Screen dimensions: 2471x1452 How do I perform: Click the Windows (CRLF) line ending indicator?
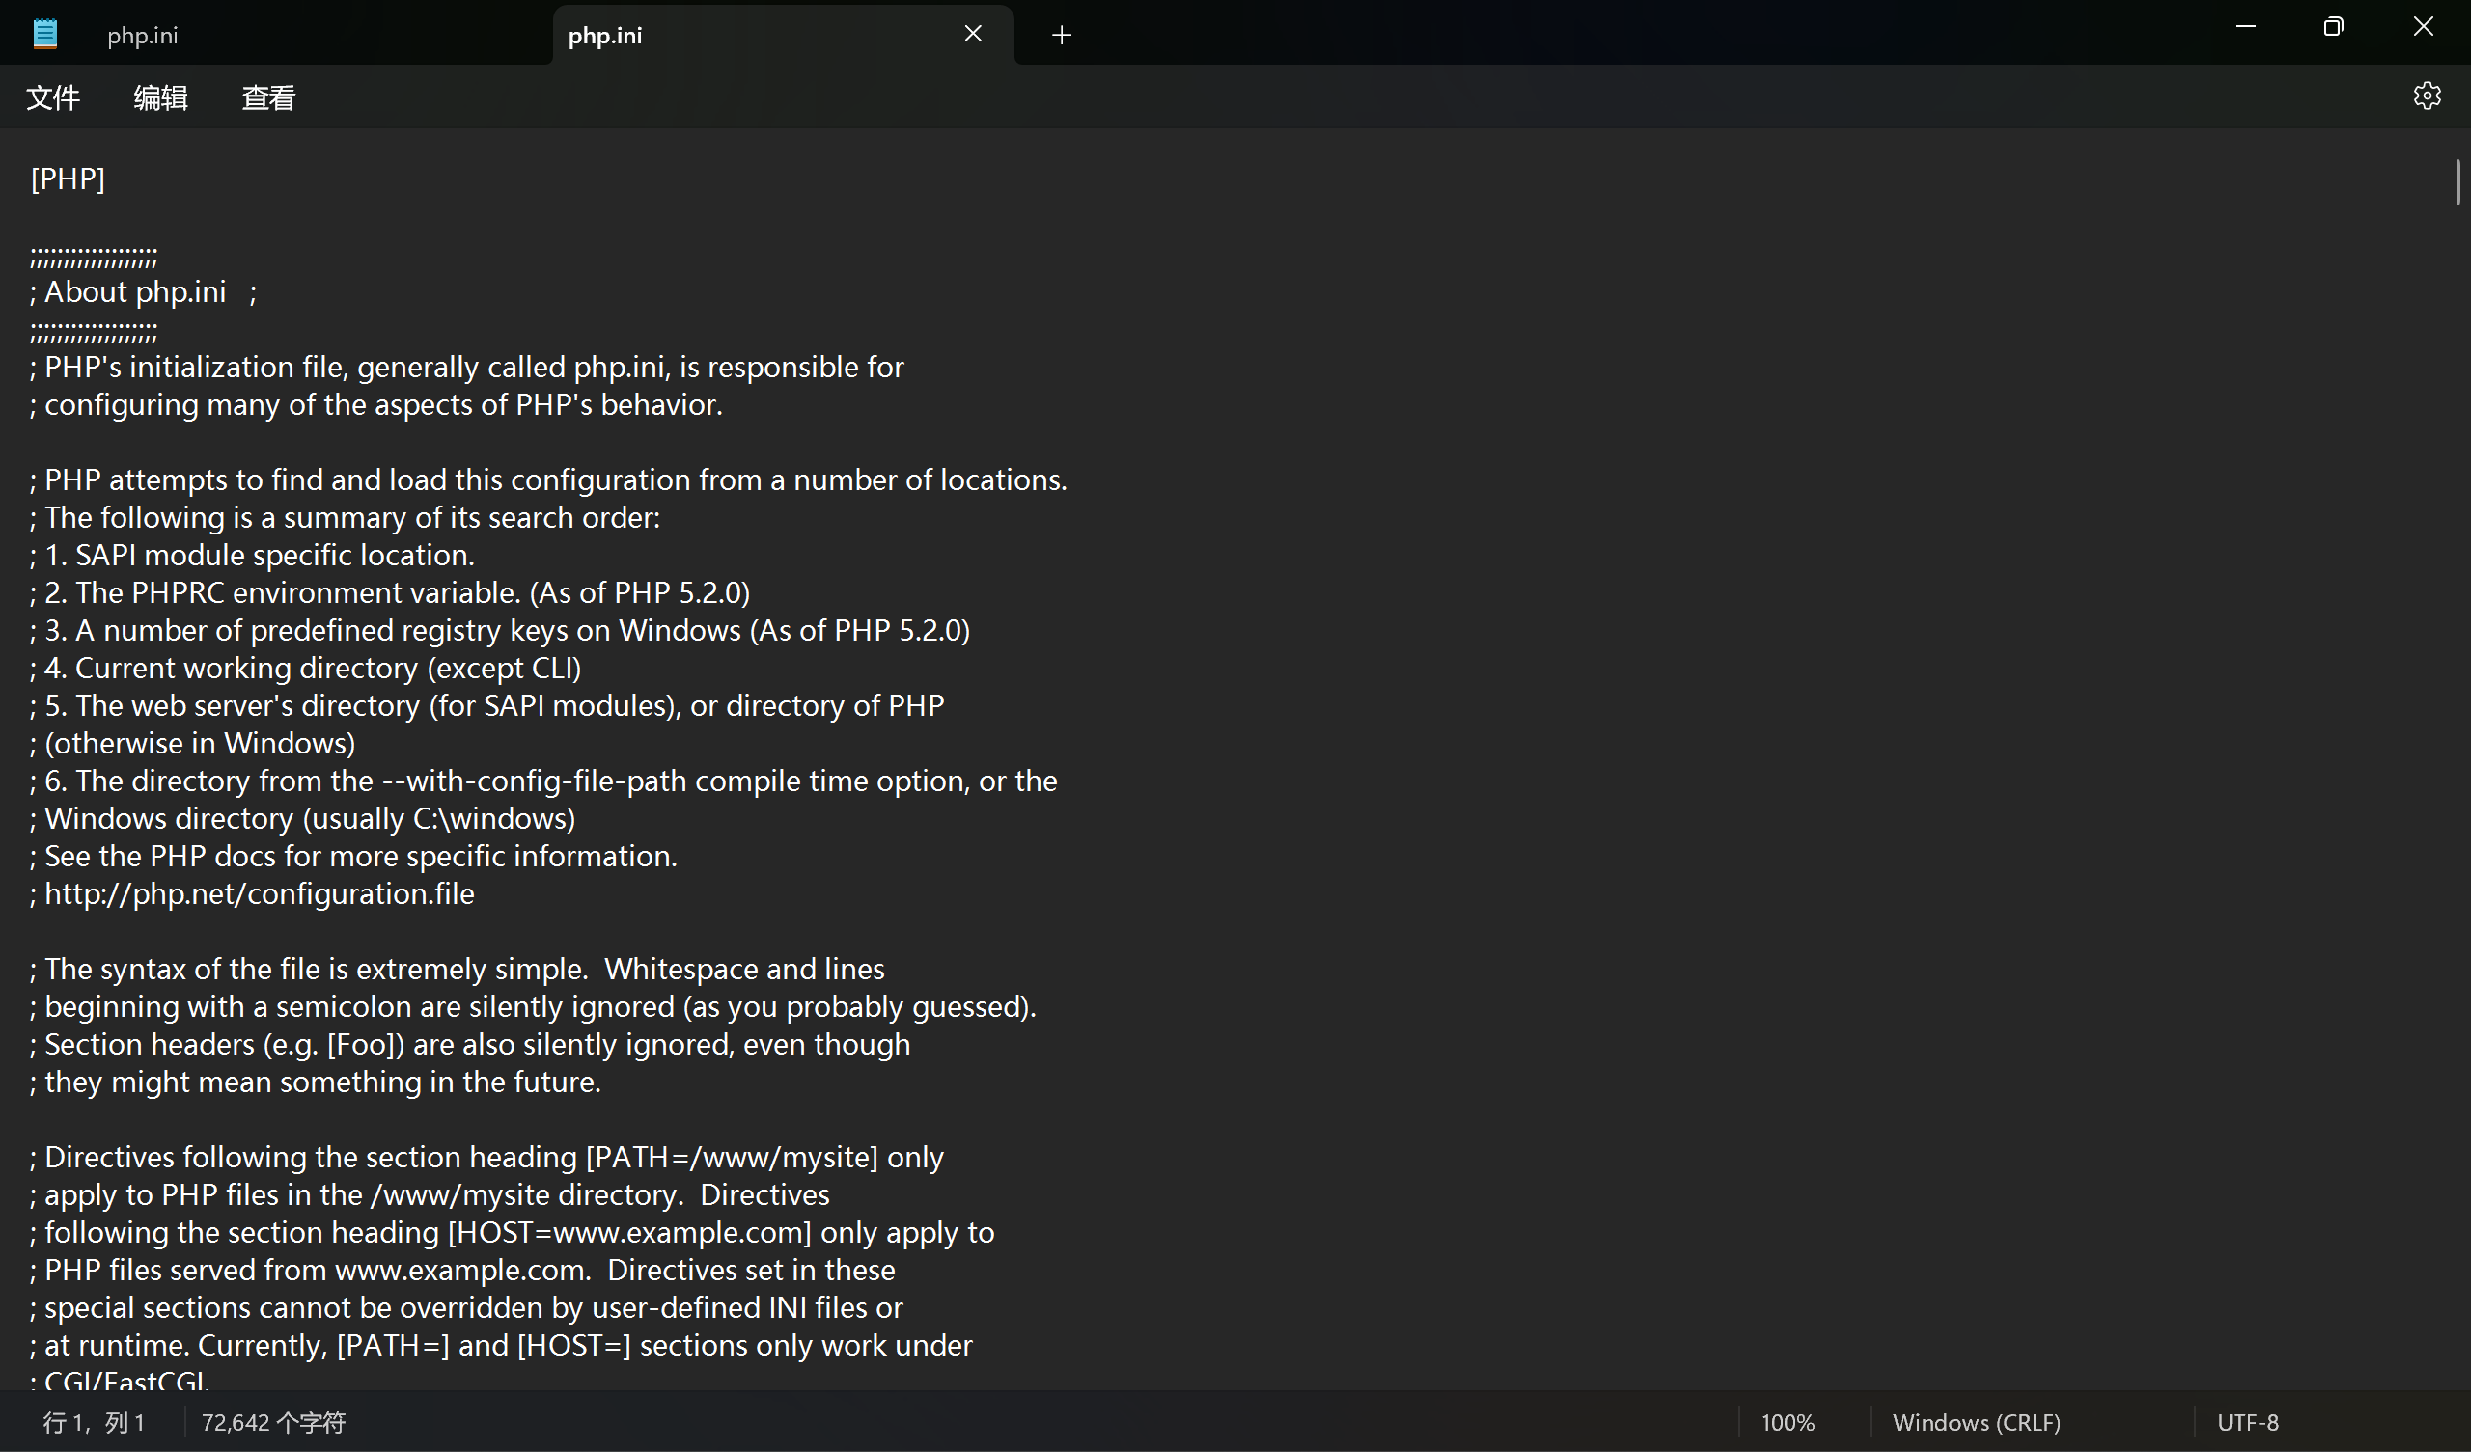click(1976, 1423)
